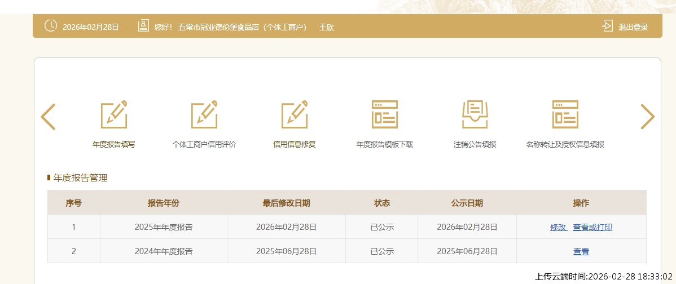Click the 状态 column header
This screenshot has width=676, height=284.
pyautogui.click(x=382, y=203)
